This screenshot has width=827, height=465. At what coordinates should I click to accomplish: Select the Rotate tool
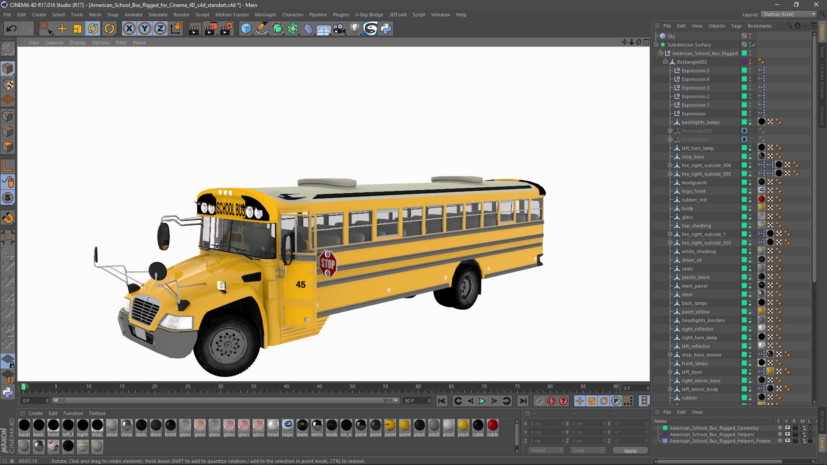point(93,29)
